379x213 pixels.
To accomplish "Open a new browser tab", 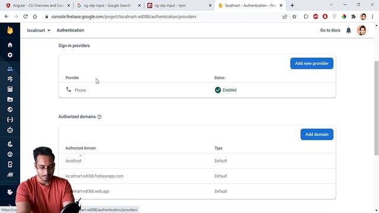I will 292,5.
